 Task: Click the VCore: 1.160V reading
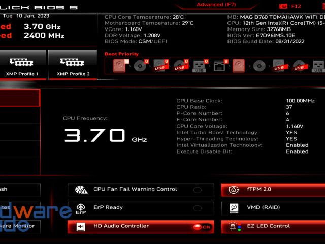[x=123, y=29]
